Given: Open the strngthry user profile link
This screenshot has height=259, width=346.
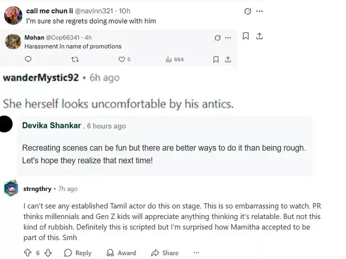Looking at the screenshot, I should pyautogui.click(x=37, y=188).
